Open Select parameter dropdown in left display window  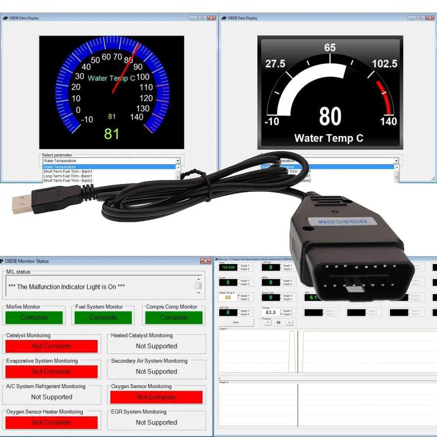pyautogui.click(x=178, y=161)
